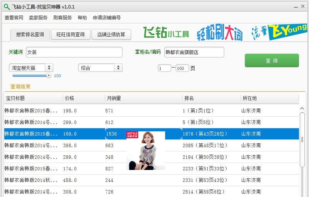Screen dimensions: 309x197
Task: Click the 飞钻小工具 logo banner
Action: (x=166, y=32)
